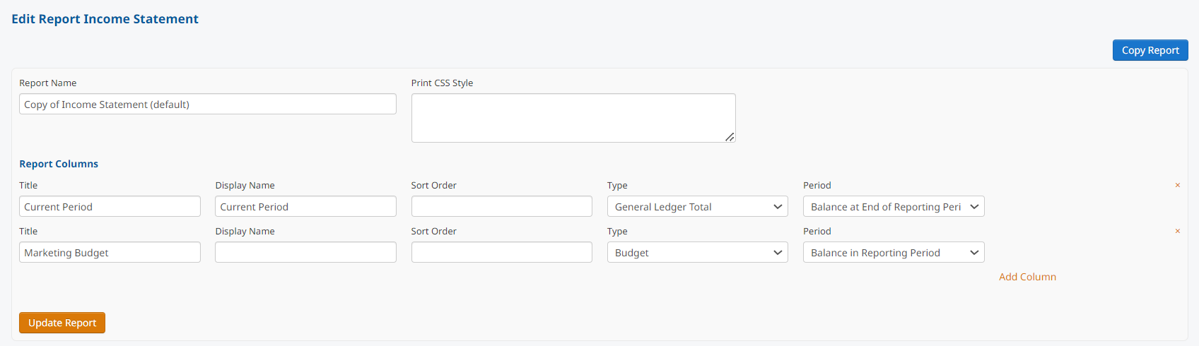Image resolution: width=1199 pixels, height=346 pixels.
Task: Select the Current Period title field
Action: [x=110, y=206]
